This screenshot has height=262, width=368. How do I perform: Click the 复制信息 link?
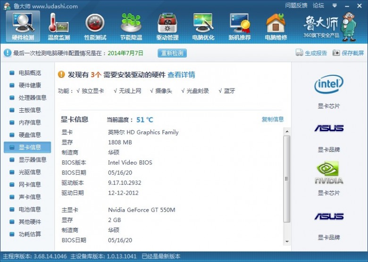(273, 119)
